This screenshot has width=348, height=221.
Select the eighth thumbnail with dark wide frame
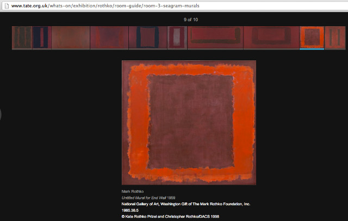coord(271,38)
